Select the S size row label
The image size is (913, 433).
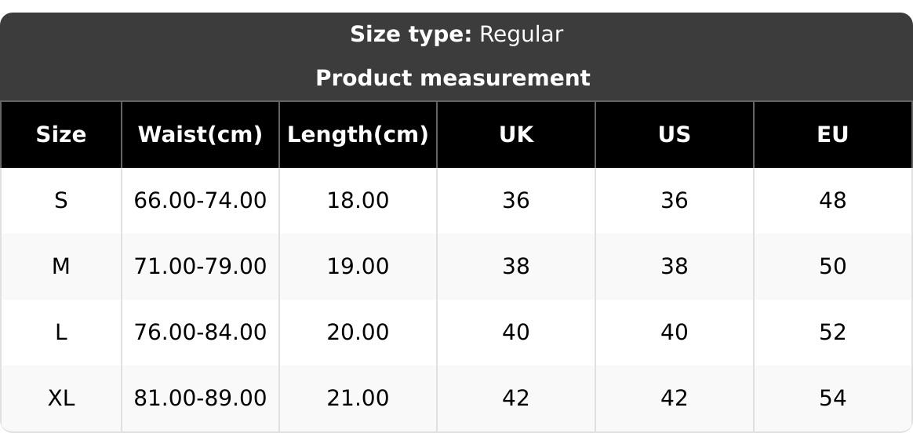click(61, 201)
